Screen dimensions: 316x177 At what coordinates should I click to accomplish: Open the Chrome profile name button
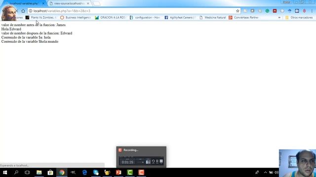[286, 2]
